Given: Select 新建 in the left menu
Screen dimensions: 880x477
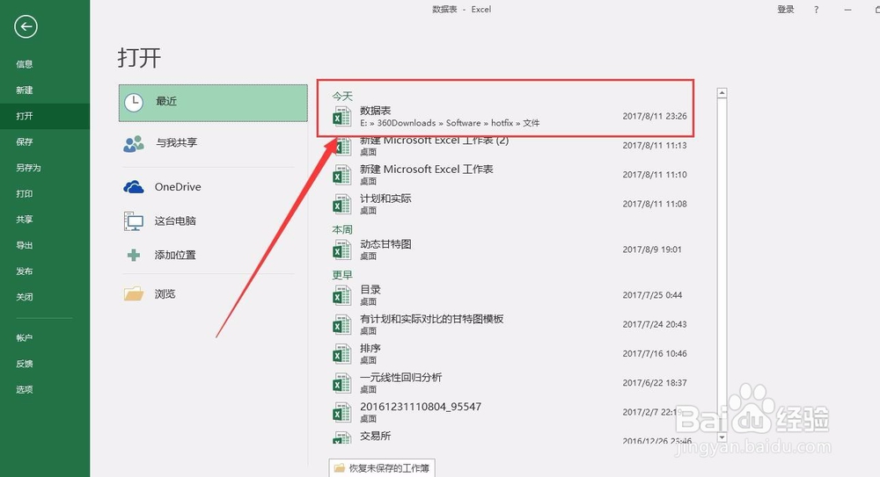Looking at the screenshot, I should tap(25, 90).
